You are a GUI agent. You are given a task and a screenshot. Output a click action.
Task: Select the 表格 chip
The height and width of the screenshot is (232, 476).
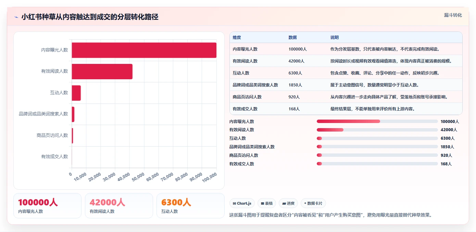pos(267,203)
